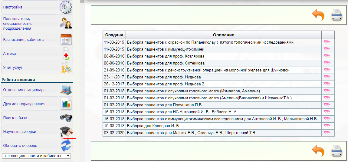This screenshot has height=162, width=348.
Task: Click the gear icon next to Настройка
Action: (x=66, y=7)
